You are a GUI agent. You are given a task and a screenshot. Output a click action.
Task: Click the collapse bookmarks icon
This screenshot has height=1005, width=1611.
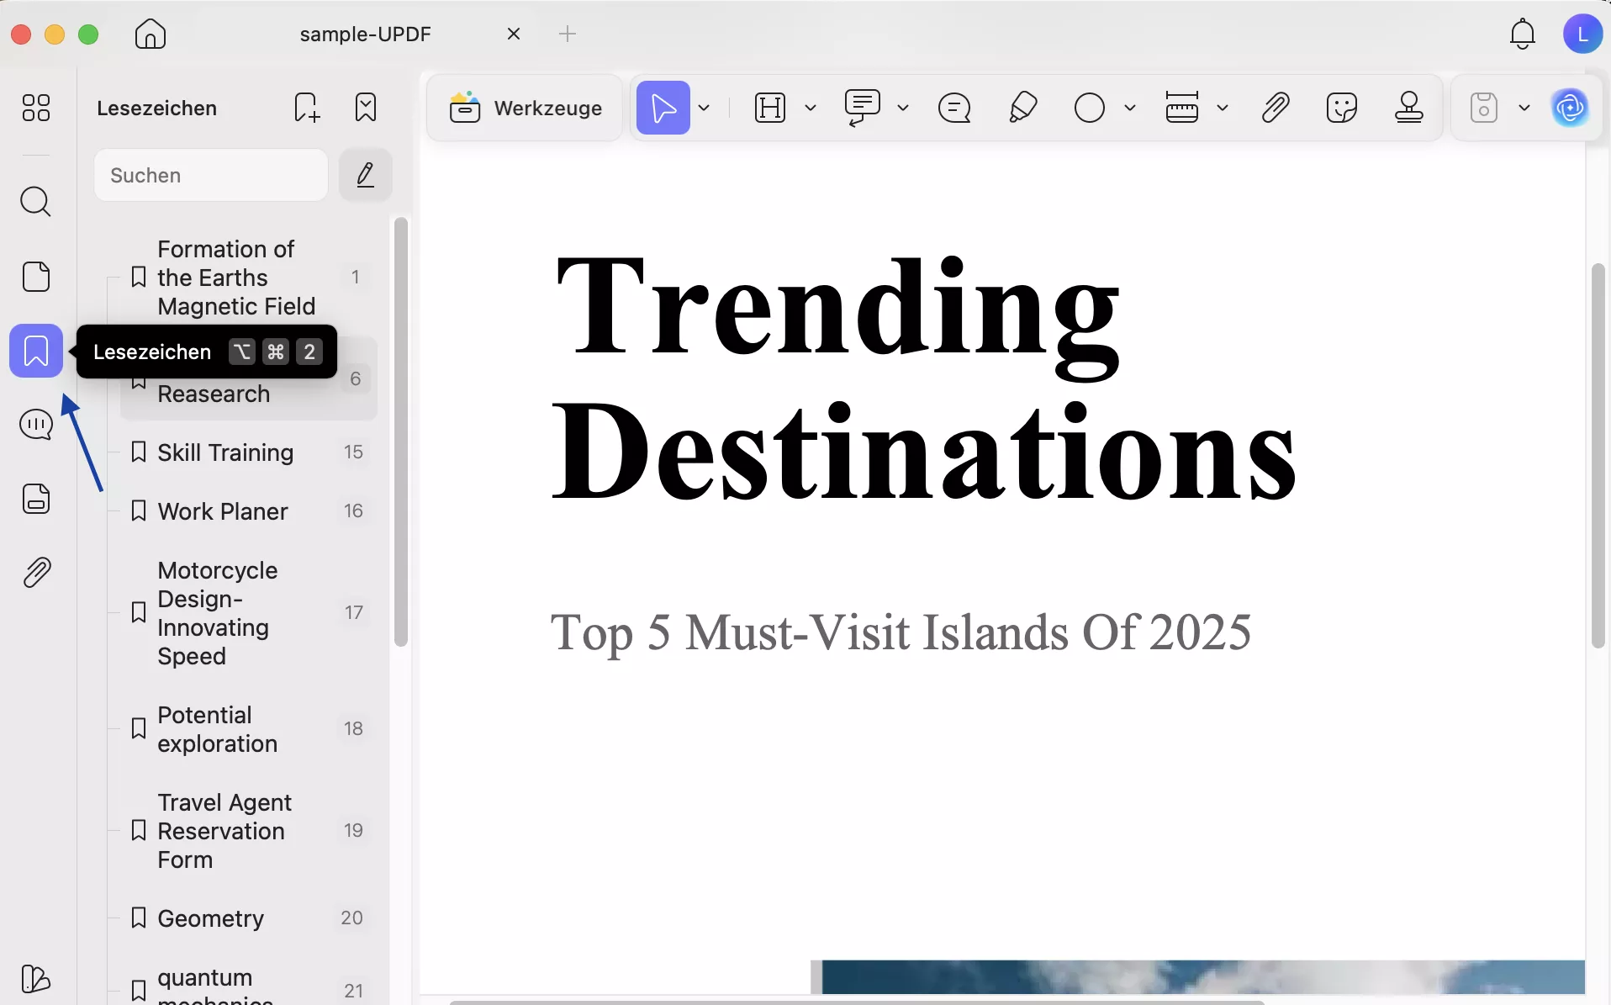[366, 108]
